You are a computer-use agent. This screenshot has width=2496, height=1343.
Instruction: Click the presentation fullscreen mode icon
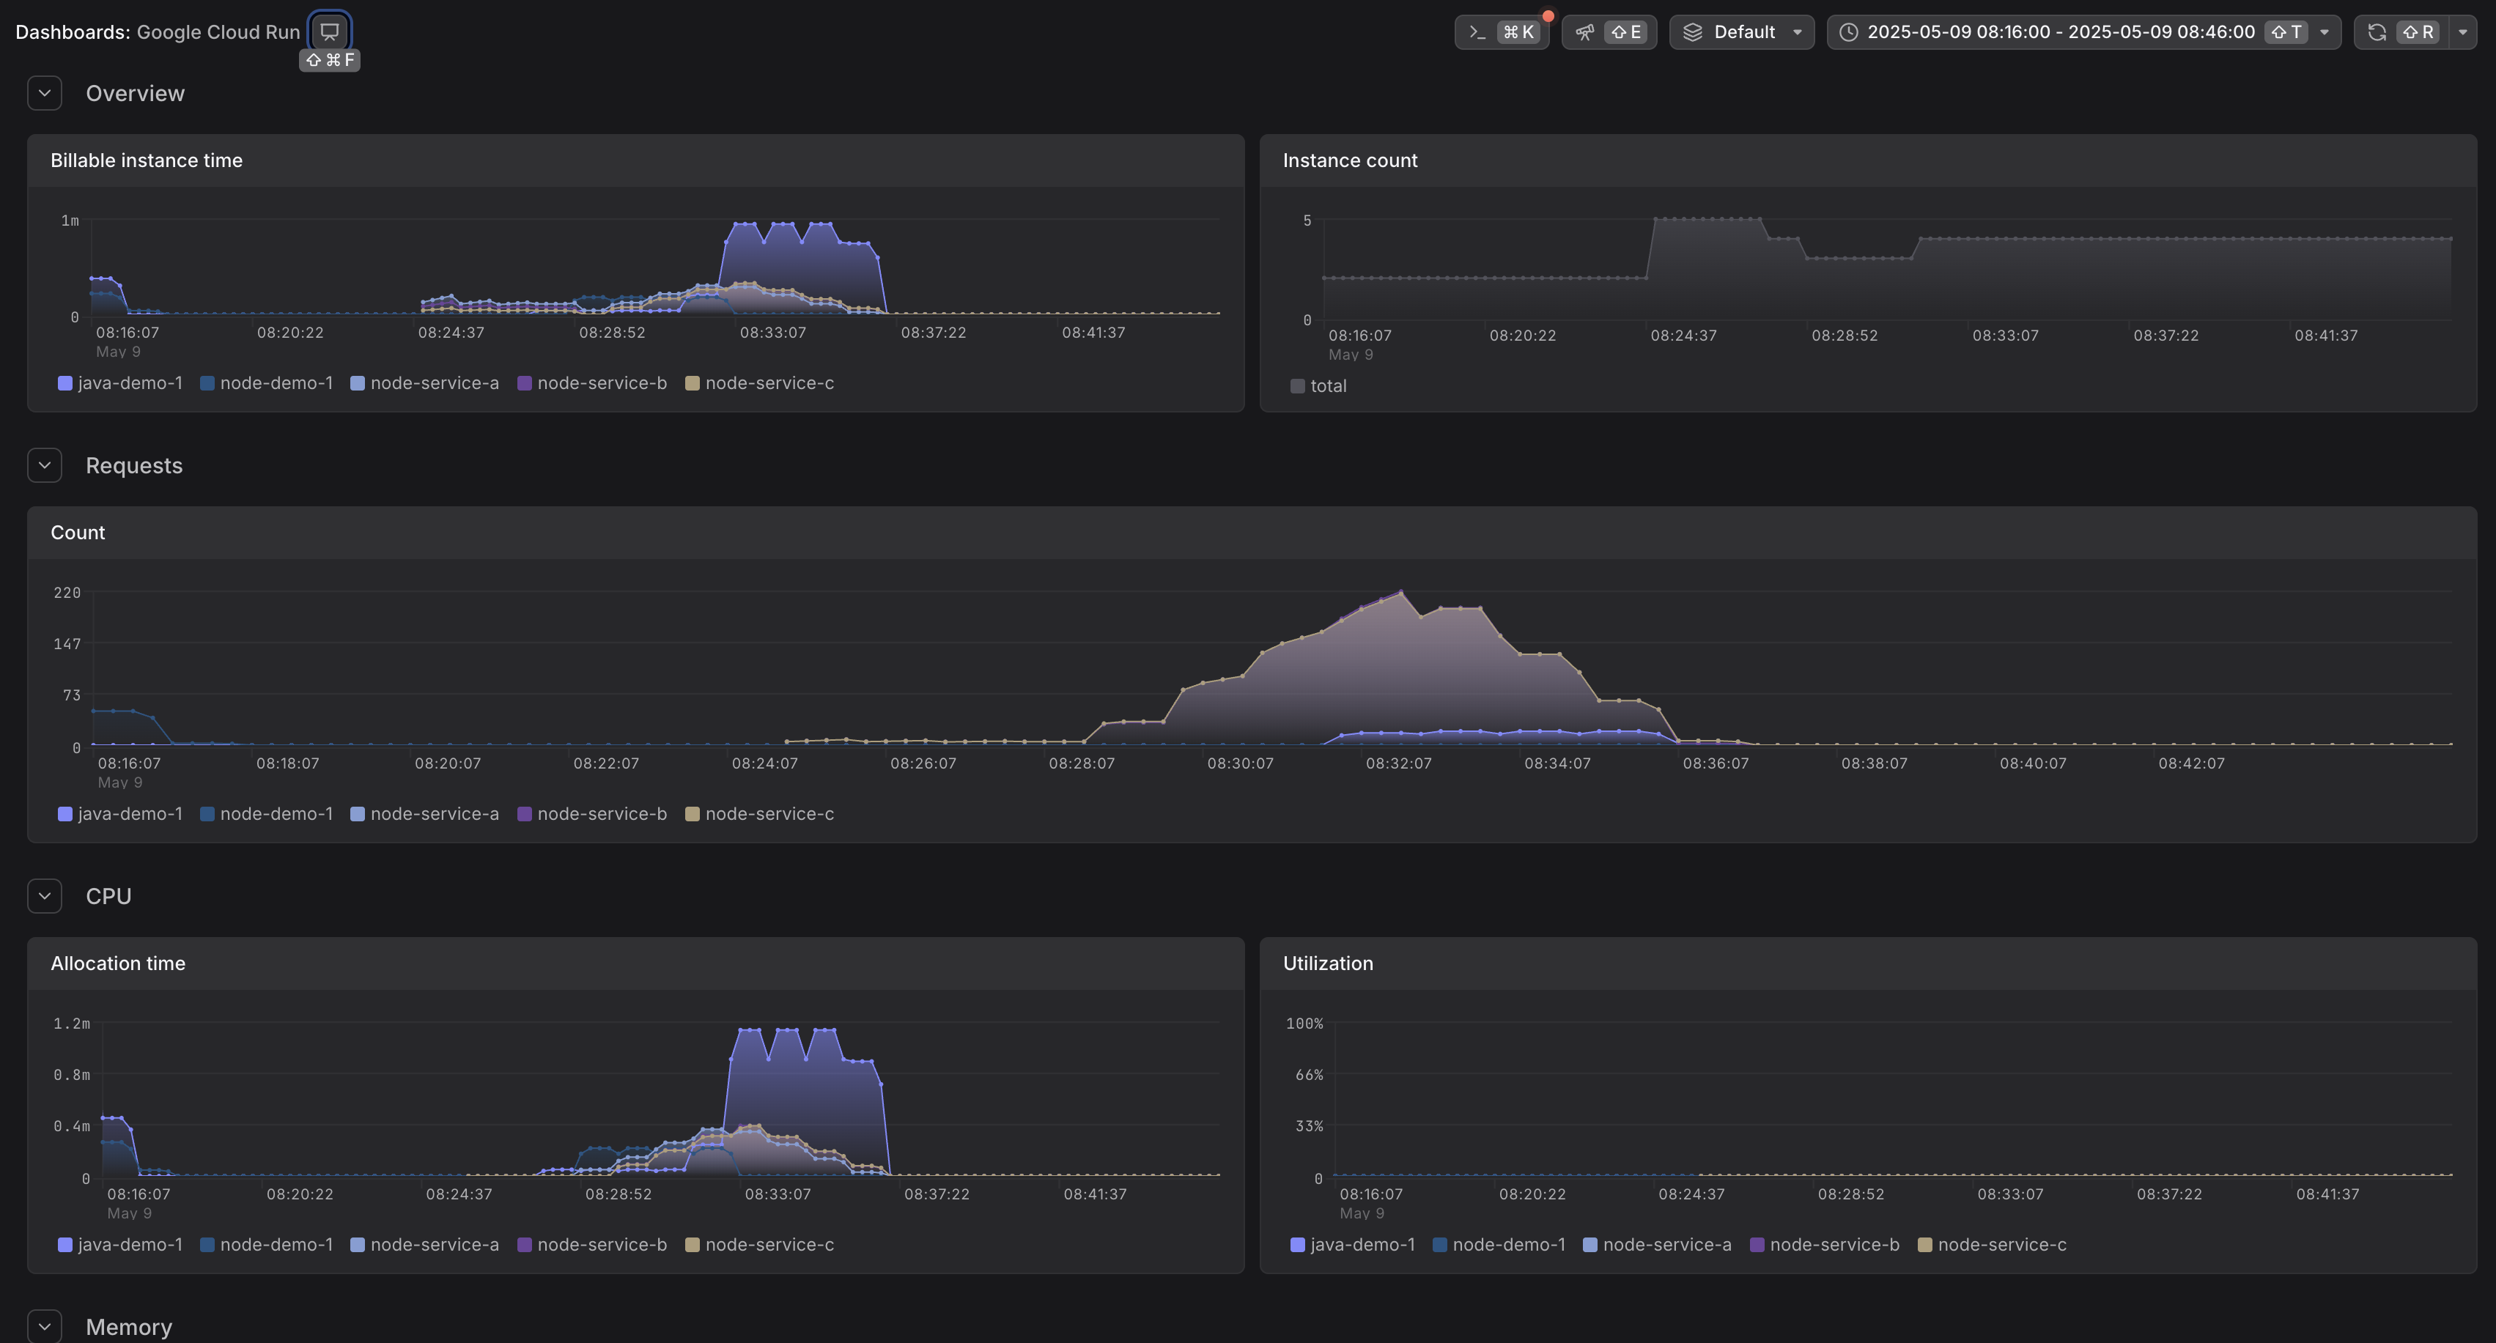click(330, 31)
